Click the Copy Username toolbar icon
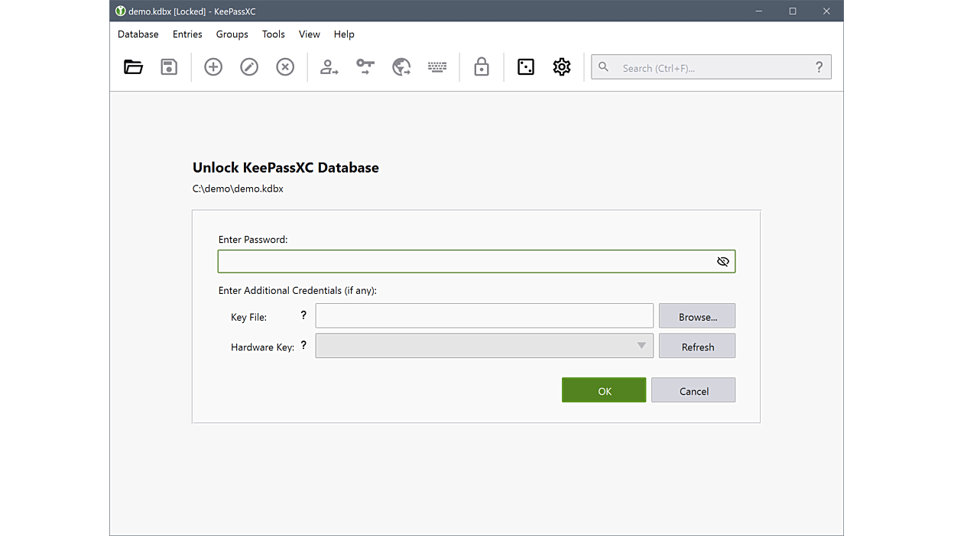Image resolution: width=954 pixels, height=536 pixels. pyautogui.click(x=329, y=67)
